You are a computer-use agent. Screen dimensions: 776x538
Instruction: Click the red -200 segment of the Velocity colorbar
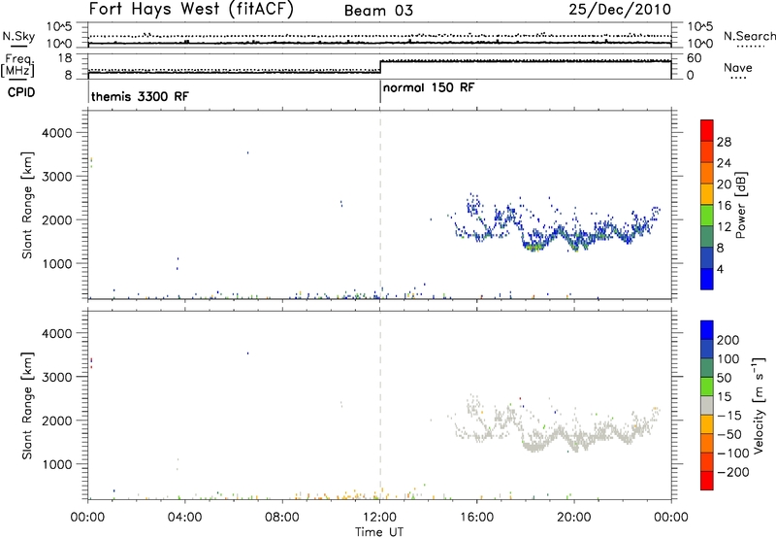click(x=707, y=481)
